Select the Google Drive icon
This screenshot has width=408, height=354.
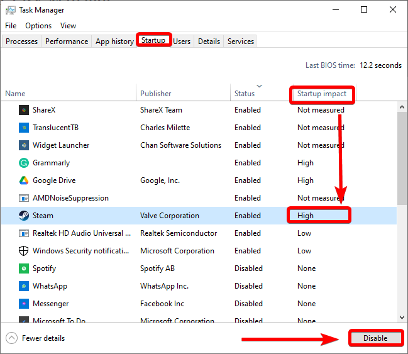[23, 180]
